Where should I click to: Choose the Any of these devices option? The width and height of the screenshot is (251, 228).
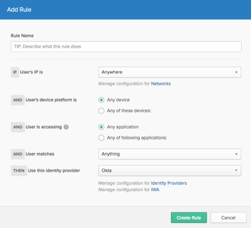pyautogui.click(x=101, y=111)
